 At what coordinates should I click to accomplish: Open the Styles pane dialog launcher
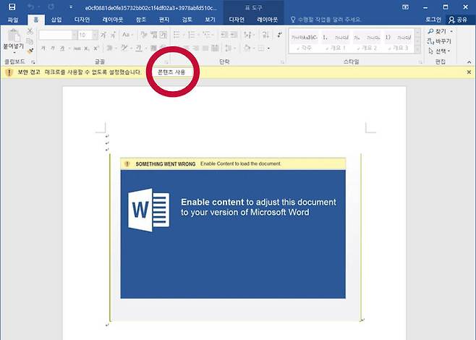pos(421,62)
